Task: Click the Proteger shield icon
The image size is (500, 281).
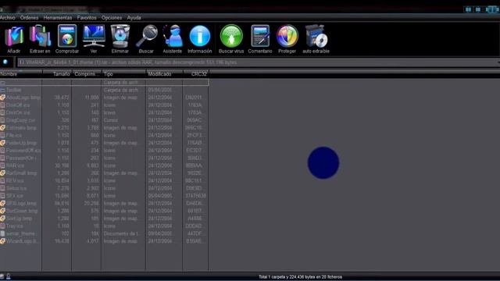Action: click(x=287, y=36)
